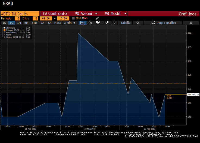The height and width of the screenshot is (143, 200).
Task: Select the line chart type icon
Action: [82, 23]
